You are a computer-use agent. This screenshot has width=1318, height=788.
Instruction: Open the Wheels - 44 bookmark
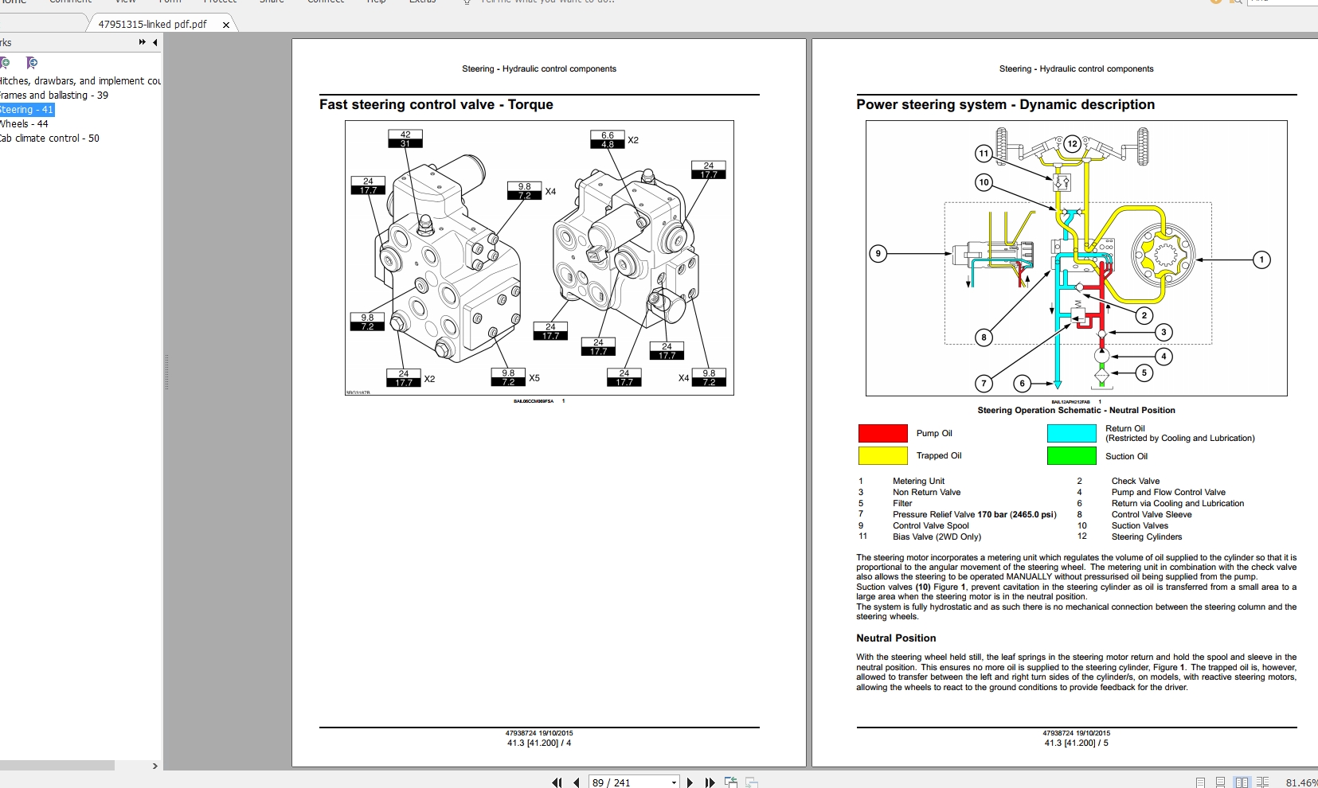tap(24, 123)
